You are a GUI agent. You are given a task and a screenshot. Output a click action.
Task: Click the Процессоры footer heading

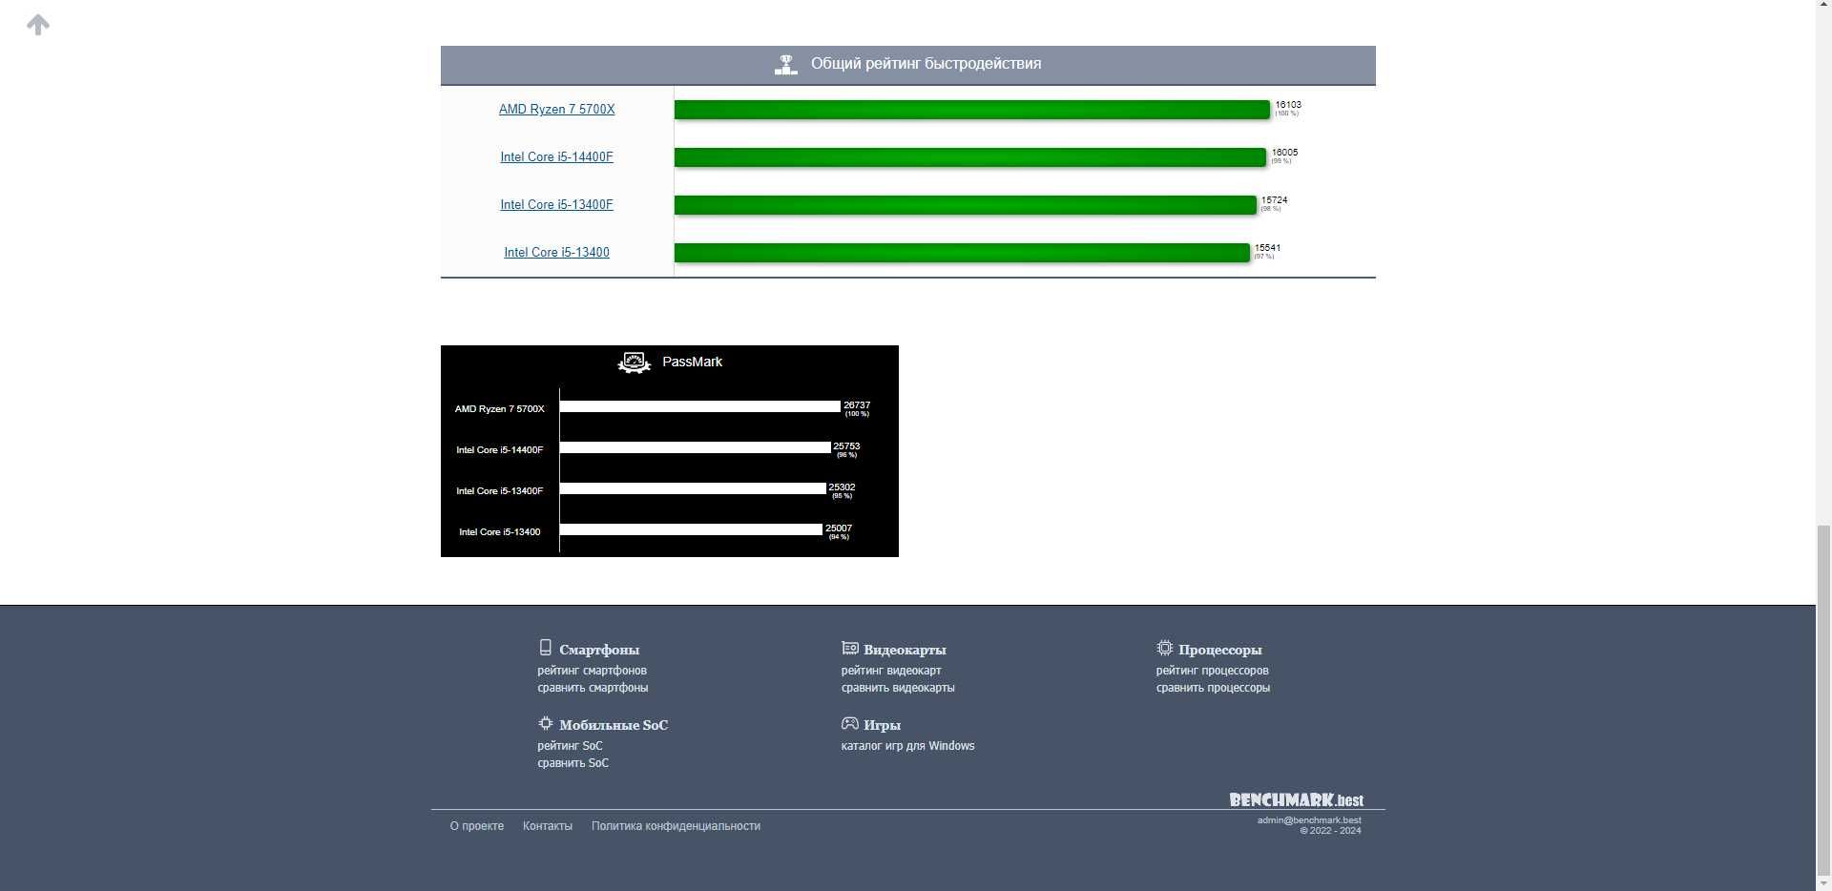[x=1219, y=650]
